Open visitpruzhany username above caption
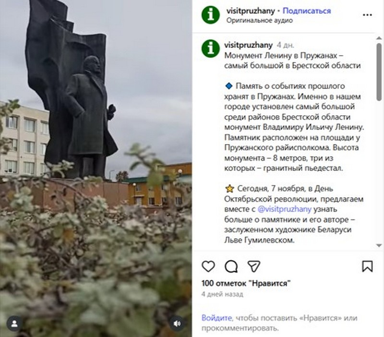The width and height of the screenshot is (384, 337). tap(248, 45)
